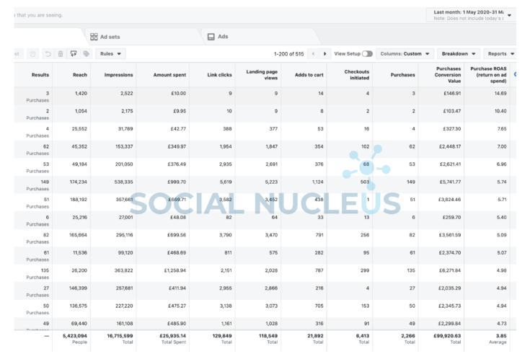Click the undo arrow icon in toolbar

pyautogui.click(x=47, y=54)
